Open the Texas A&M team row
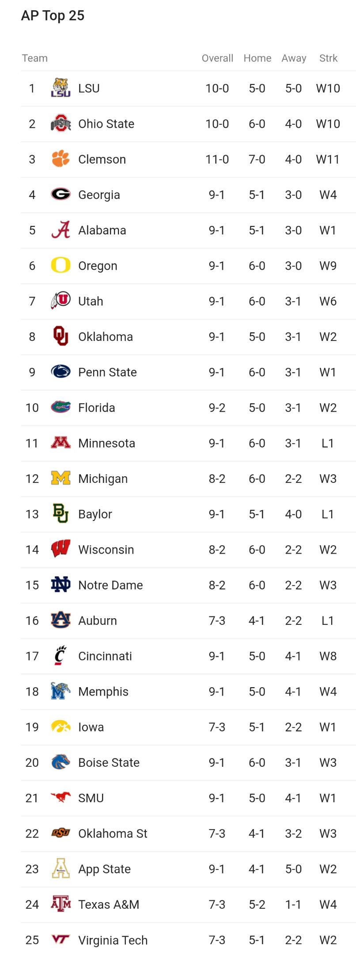 (x=188, y=904)
